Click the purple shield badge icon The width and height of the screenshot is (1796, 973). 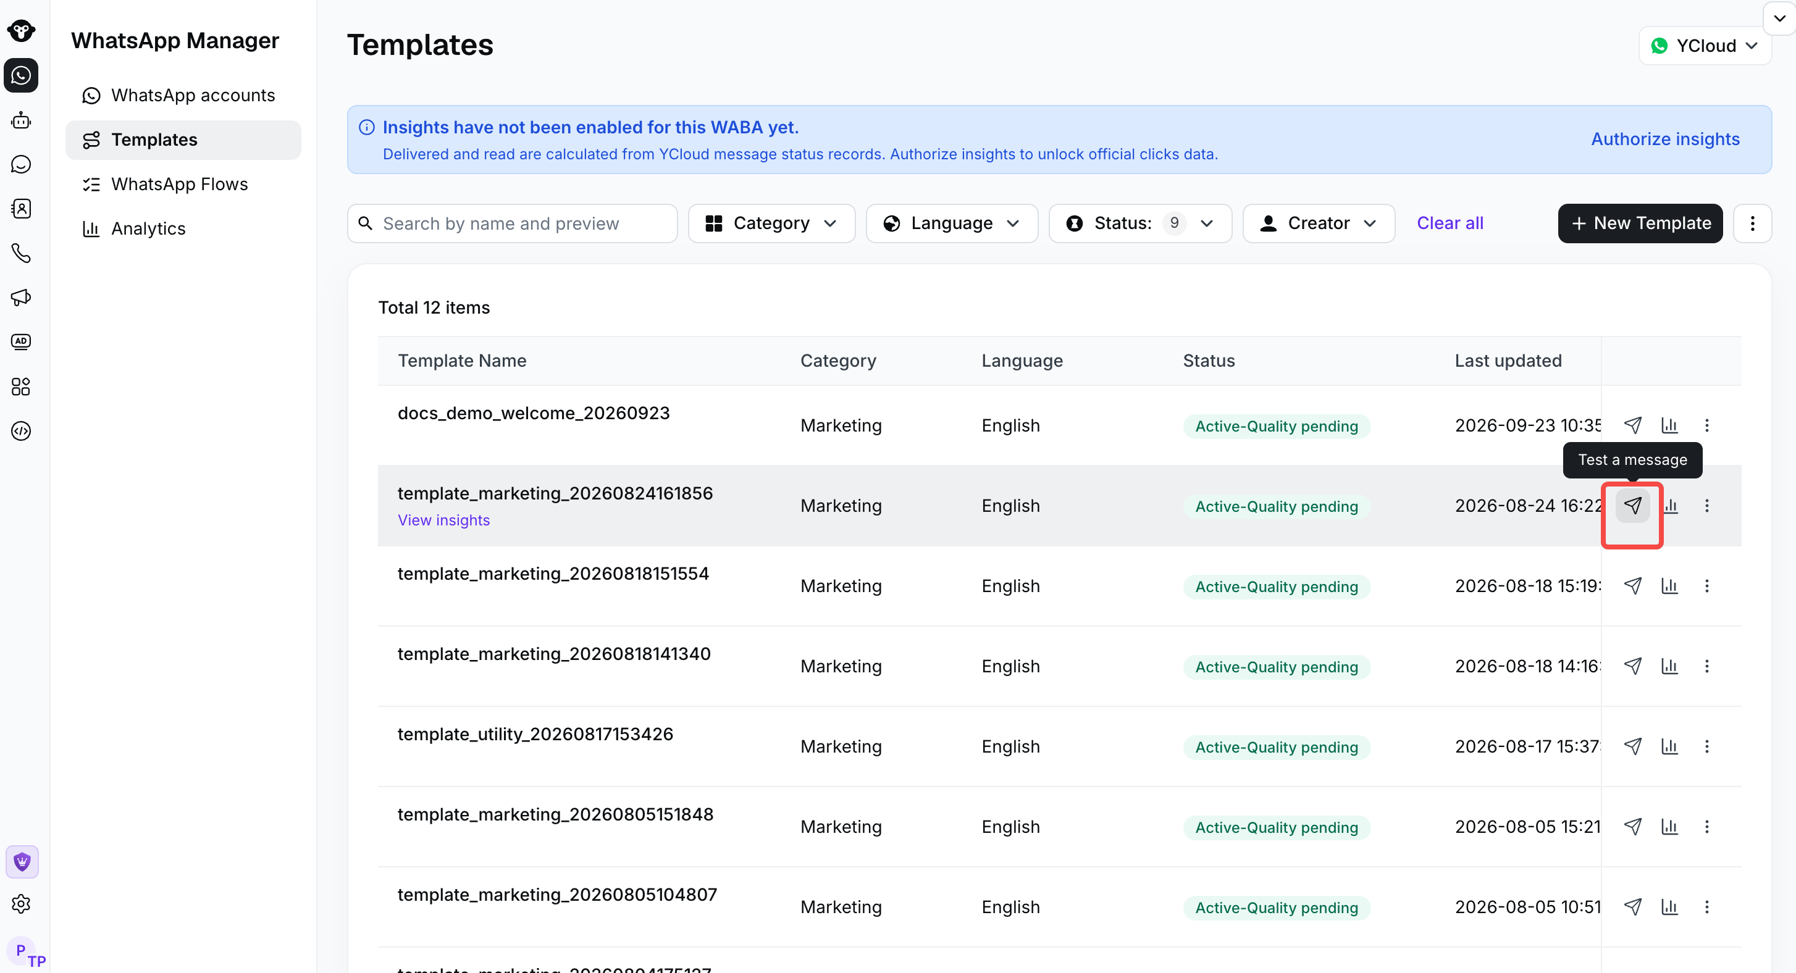tap(22, 862)
